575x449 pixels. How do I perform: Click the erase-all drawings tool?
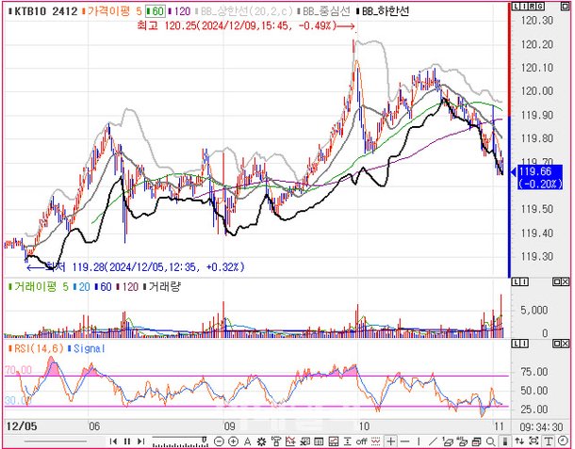pyautogui.click(x=463, y=441)
